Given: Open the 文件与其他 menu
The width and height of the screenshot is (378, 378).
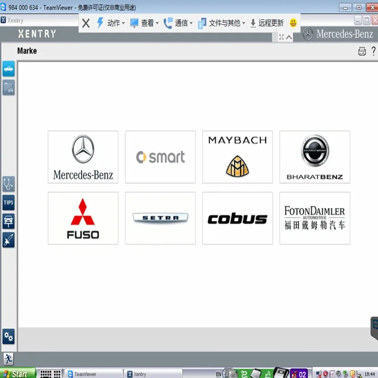Looking at the screenshot, I should pos(222,23).
